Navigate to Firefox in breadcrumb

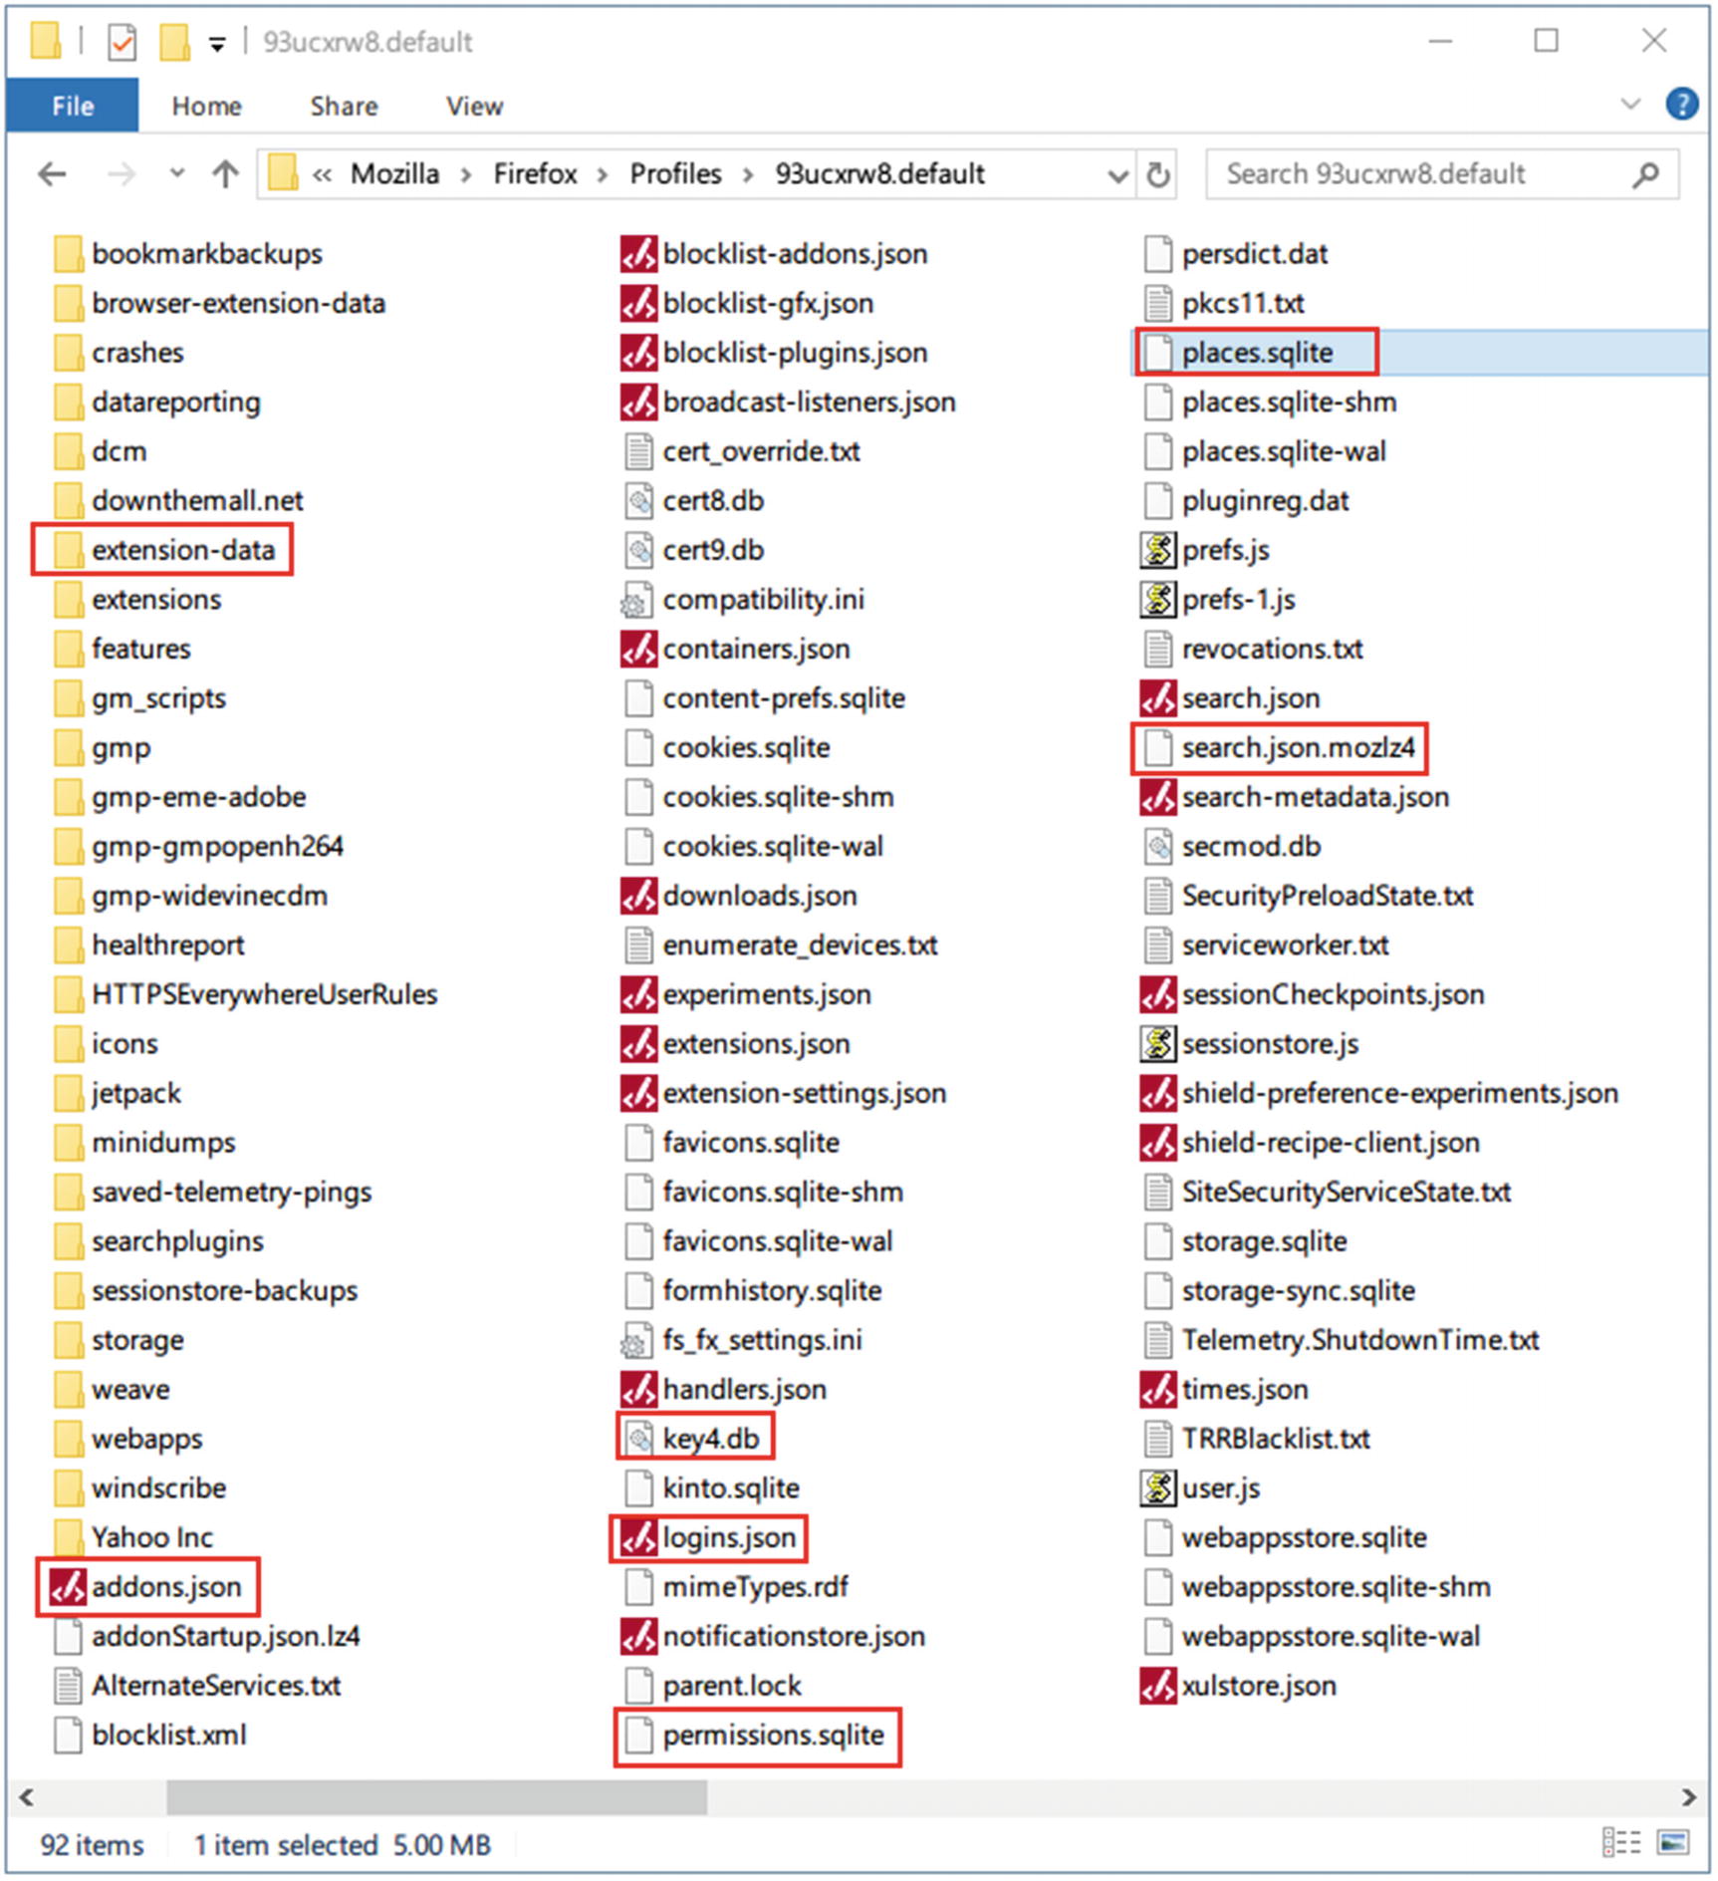[535, 174]
